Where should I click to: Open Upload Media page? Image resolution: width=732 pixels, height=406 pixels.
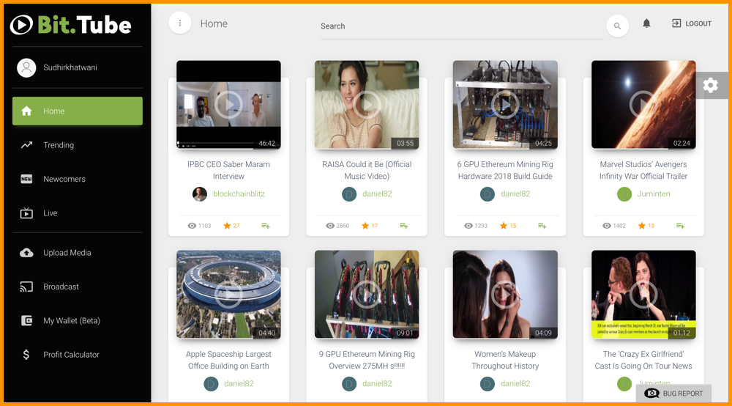(78, 253)
